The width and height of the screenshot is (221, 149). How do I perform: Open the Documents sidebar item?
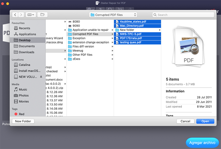[27, 46]
